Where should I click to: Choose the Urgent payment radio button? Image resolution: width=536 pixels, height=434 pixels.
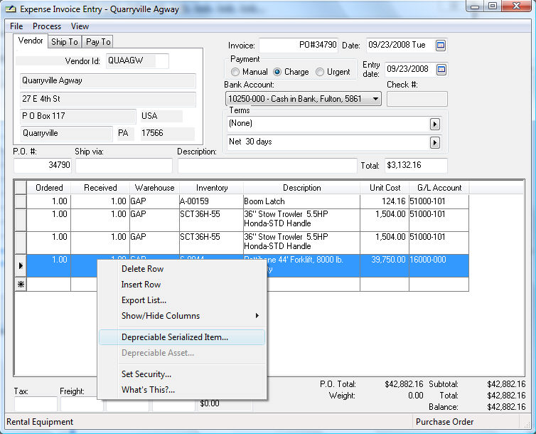coord(320,72)
